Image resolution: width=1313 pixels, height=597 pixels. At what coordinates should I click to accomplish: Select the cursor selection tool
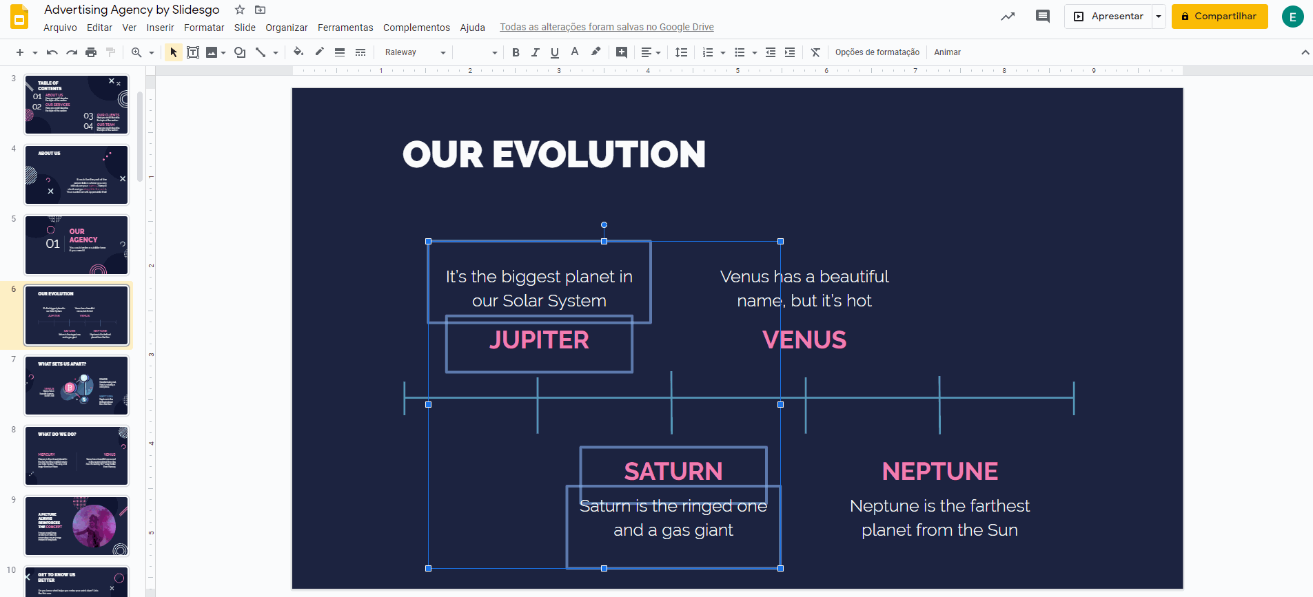(174, 52)
